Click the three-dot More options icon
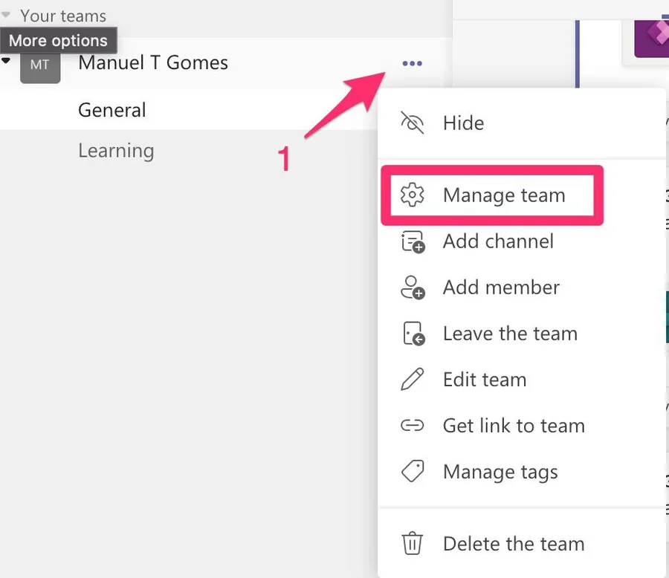This screenshot has width=669, height=578. point(412,64)
